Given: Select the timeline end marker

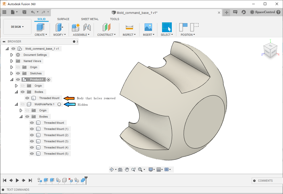Looking at the screenshot, I should click(86, 180).
